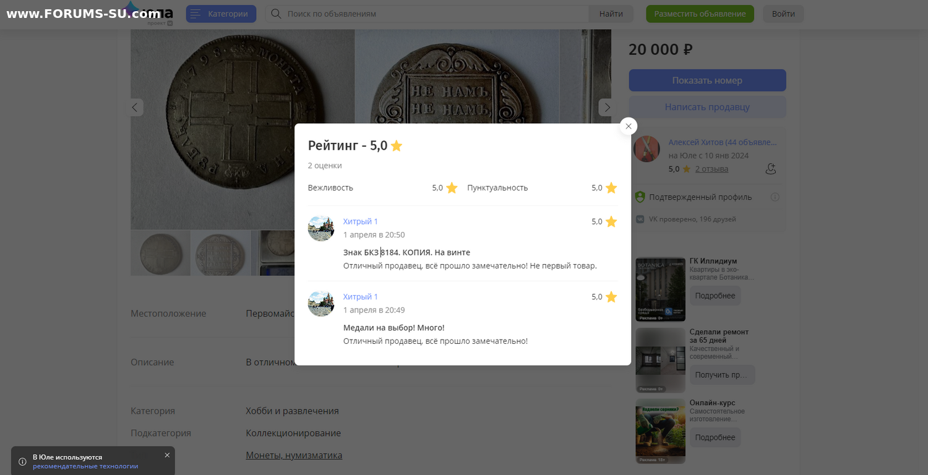Image resolution: width=928 pixels, height=475 pixels.
Task: Click Написать продавцу button
Action: pyautogui.click(x=707, y=107)
